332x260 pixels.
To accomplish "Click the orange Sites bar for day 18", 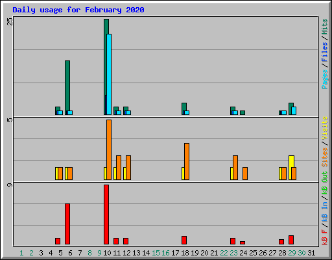I will point(187,161).
